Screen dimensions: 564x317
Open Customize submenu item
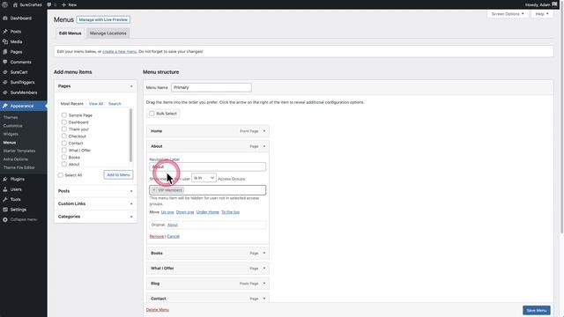[x=13, y=126]
